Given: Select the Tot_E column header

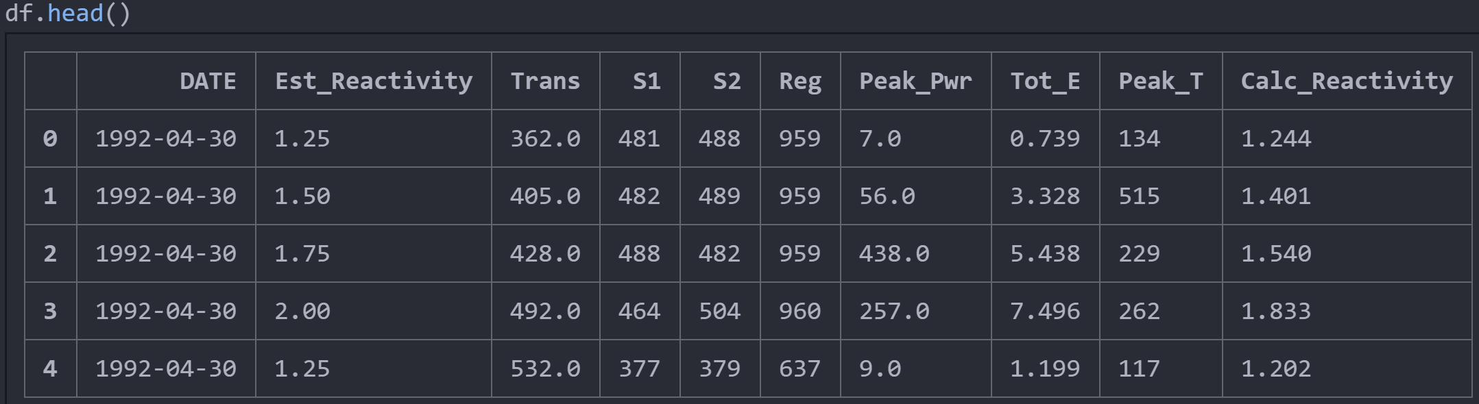Looking at the screenshot, I should pos(1045,81).
